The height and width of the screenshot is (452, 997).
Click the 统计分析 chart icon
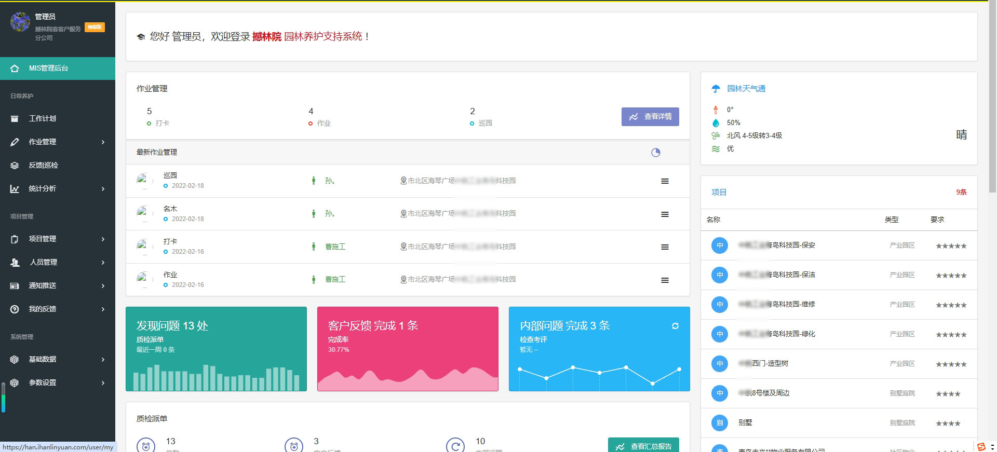tap(15, 189)
